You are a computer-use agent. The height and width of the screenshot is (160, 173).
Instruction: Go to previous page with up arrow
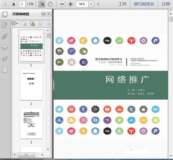[5, 4]
